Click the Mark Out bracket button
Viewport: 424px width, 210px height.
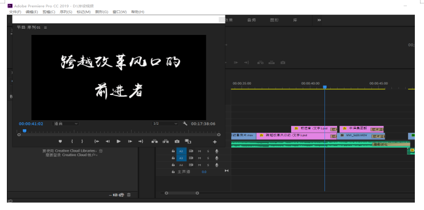(82, 141)
